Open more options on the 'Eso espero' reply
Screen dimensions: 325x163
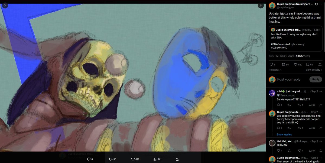point(321,112)
